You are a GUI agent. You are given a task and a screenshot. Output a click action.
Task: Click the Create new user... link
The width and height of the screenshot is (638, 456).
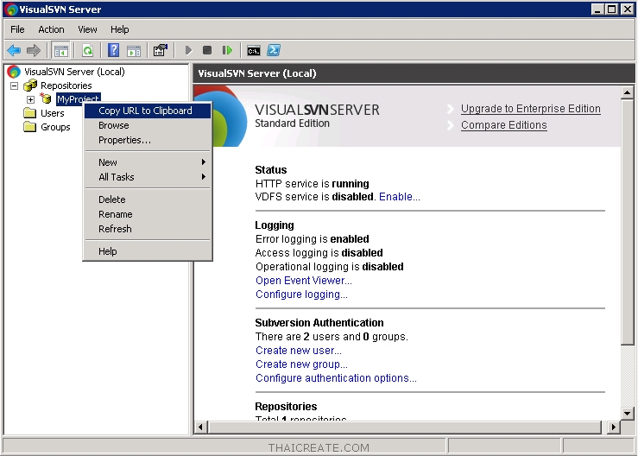pyautogui.click(x=299, y=350)
